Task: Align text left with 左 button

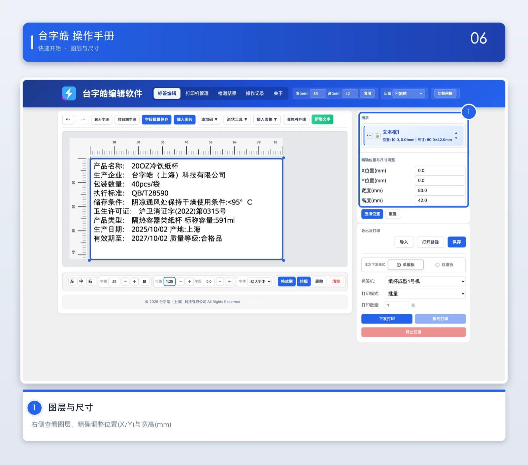Action: [72, 281]
